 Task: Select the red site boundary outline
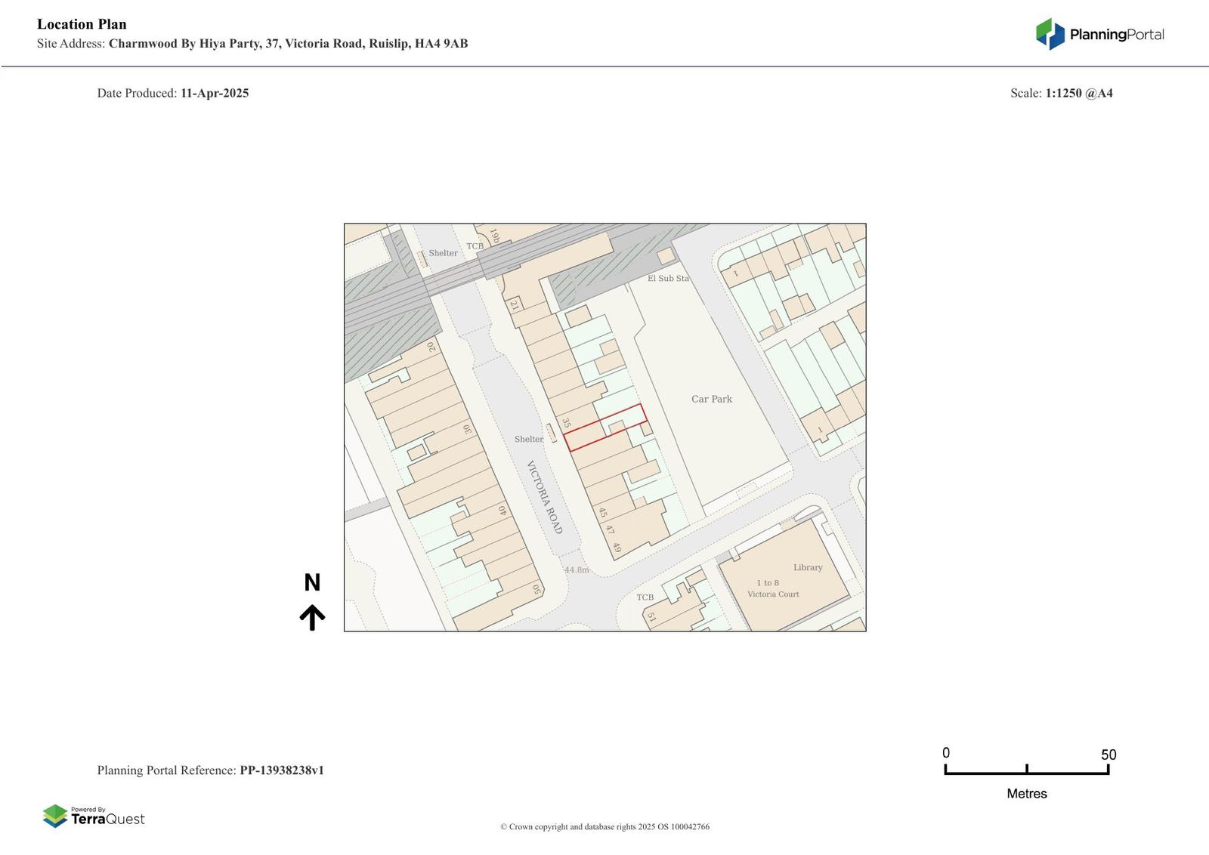[x=604, y=427]
